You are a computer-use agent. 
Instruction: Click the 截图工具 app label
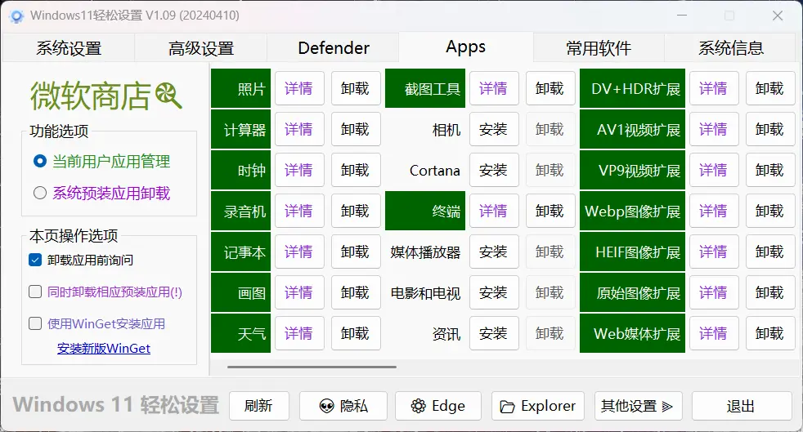tap(425, 88)
